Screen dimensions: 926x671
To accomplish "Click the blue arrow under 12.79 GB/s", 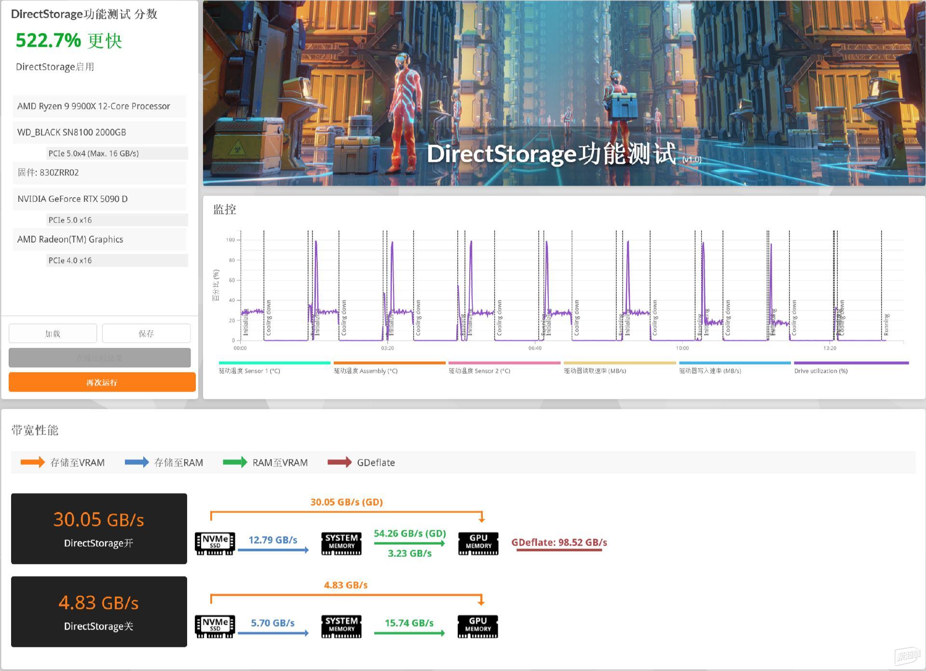I will 273,550.
